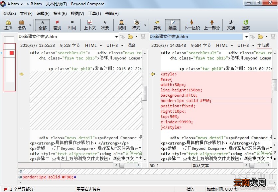Click the right path field B.htm
Image resolution: width=278 pixels, height=192 pixels.
coord(196,37)
